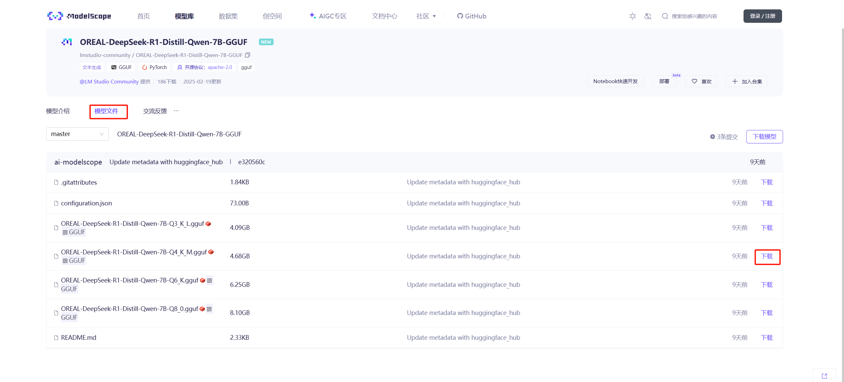Click red cube icon next to Q8_0.gguf

pos(202,309)
